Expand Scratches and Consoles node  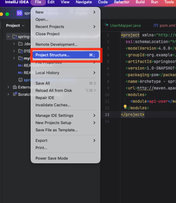[x=8, y=94]
